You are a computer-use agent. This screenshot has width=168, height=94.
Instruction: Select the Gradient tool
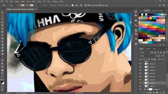click(x=2, y=48)
